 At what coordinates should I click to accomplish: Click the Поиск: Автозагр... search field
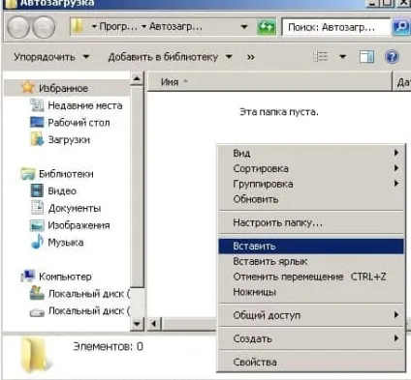336,27
